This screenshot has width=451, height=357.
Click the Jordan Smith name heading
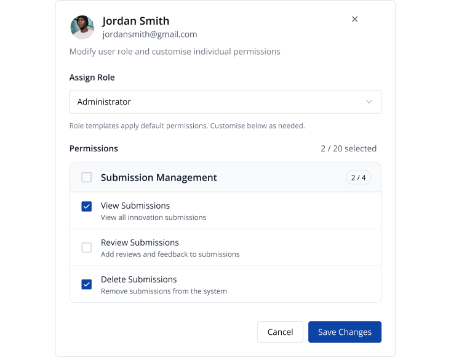[x=135, y=22]
